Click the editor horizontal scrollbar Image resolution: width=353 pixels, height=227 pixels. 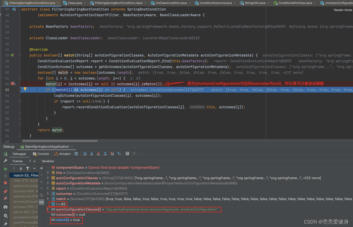60,141
